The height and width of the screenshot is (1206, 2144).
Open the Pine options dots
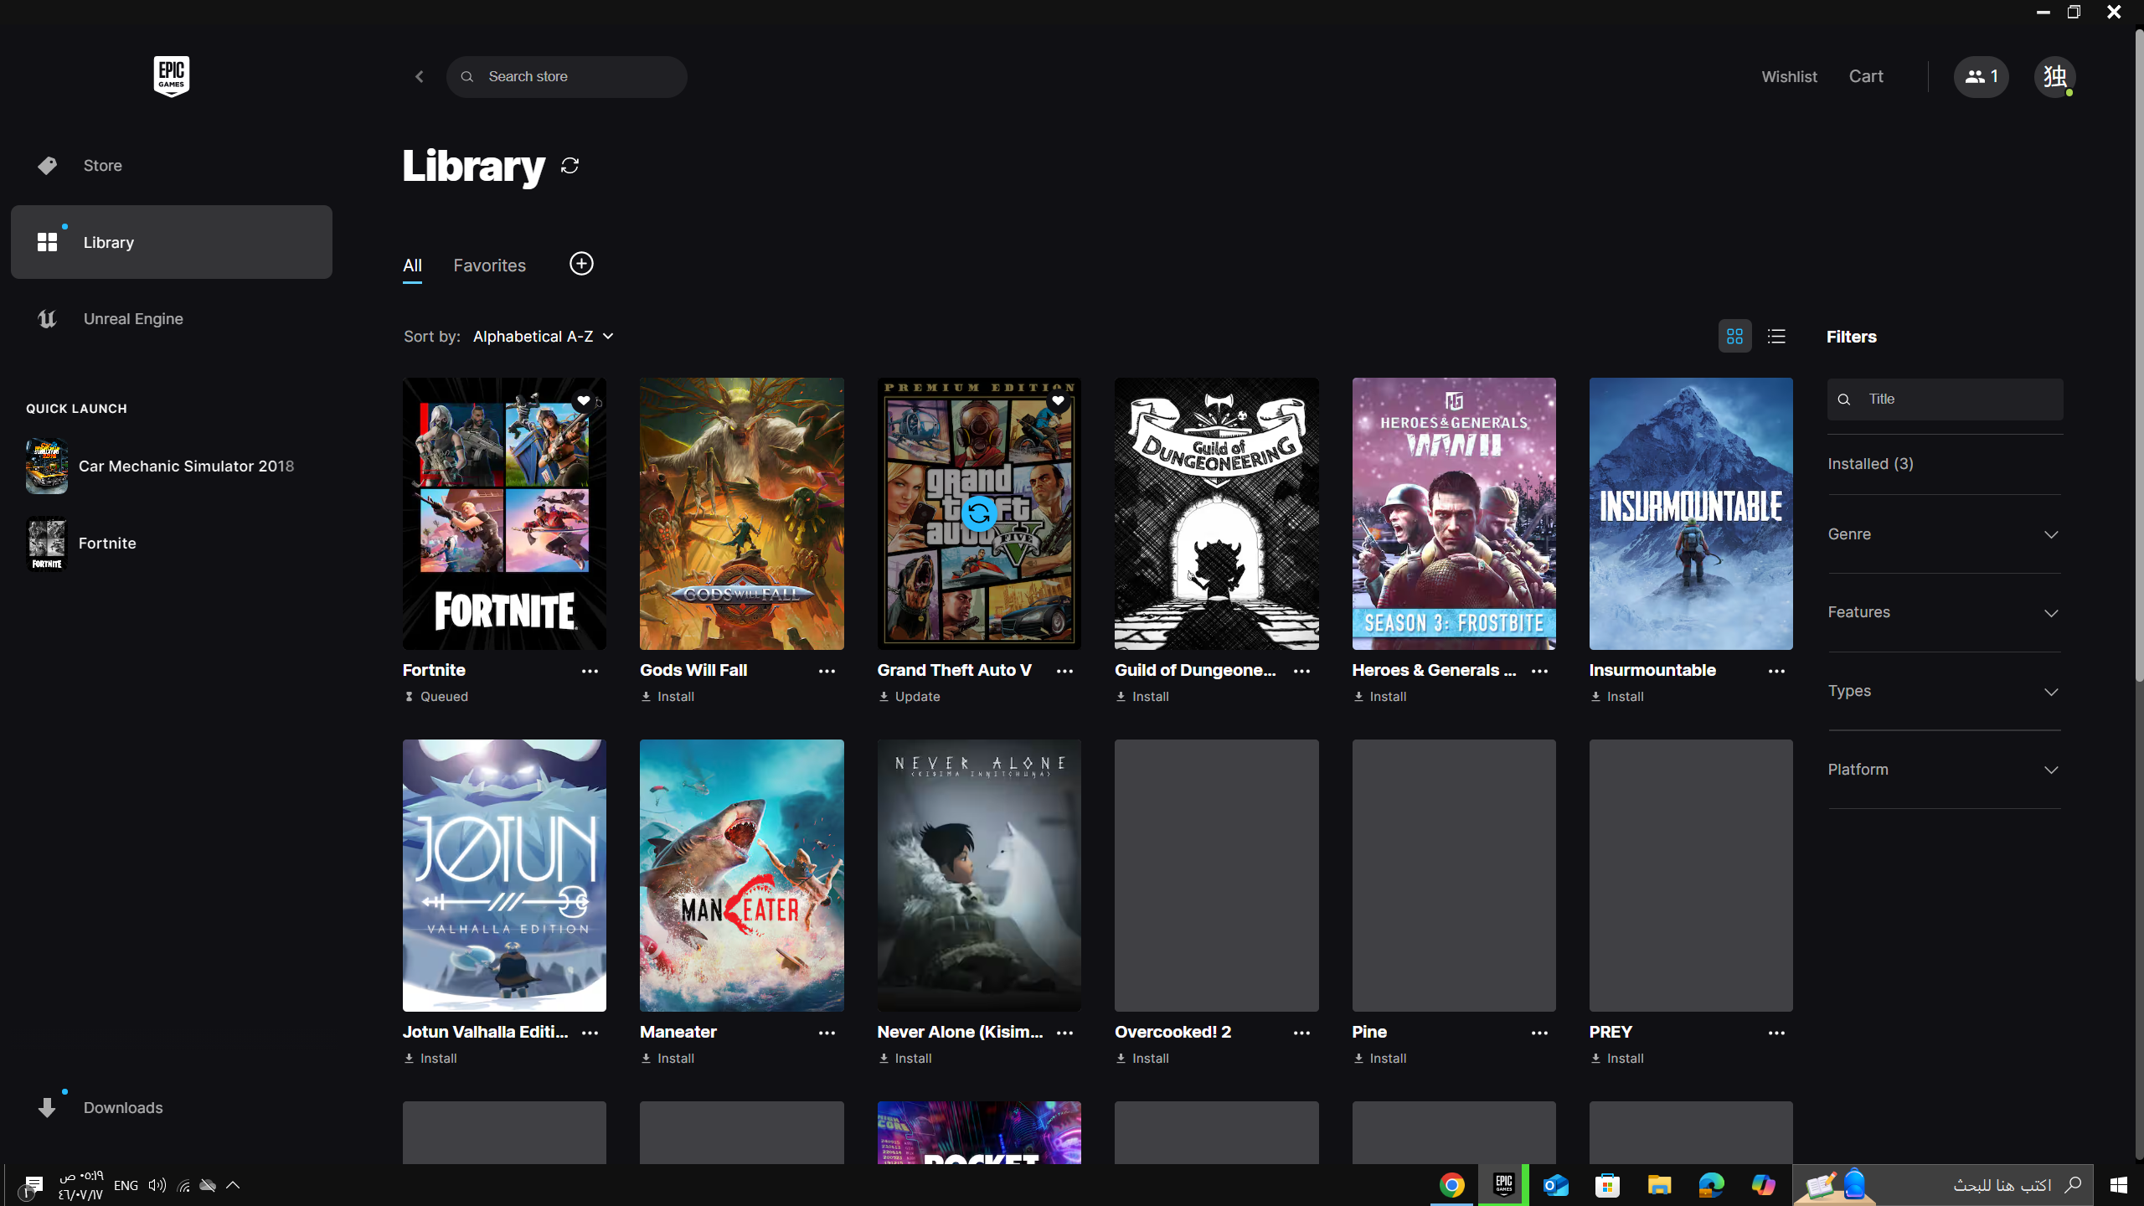point(1539,1033)
